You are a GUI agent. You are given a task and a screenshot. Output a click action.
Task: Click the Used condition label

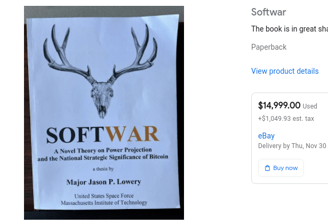click(x=310, y=106)
